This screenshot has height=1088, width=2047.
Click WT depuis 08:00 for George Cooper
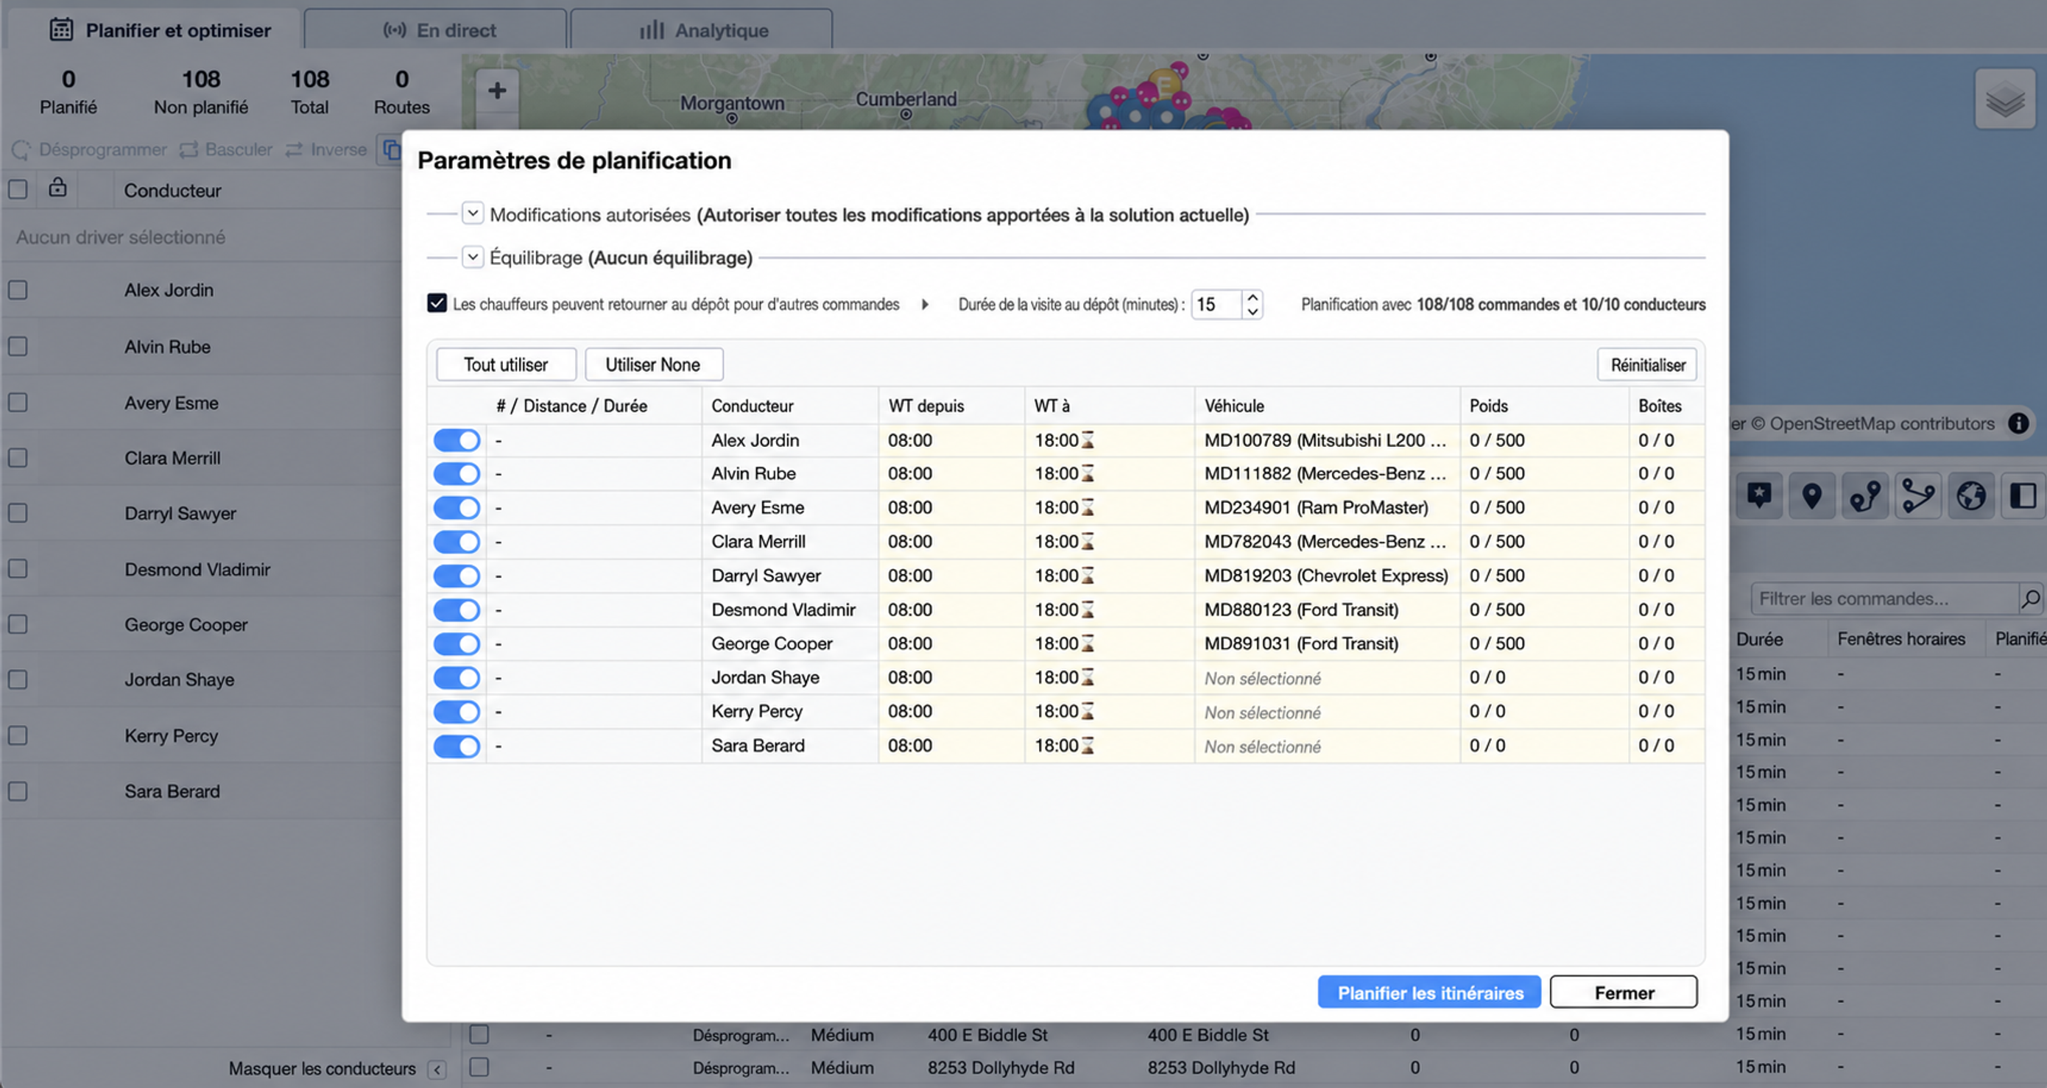951,643
